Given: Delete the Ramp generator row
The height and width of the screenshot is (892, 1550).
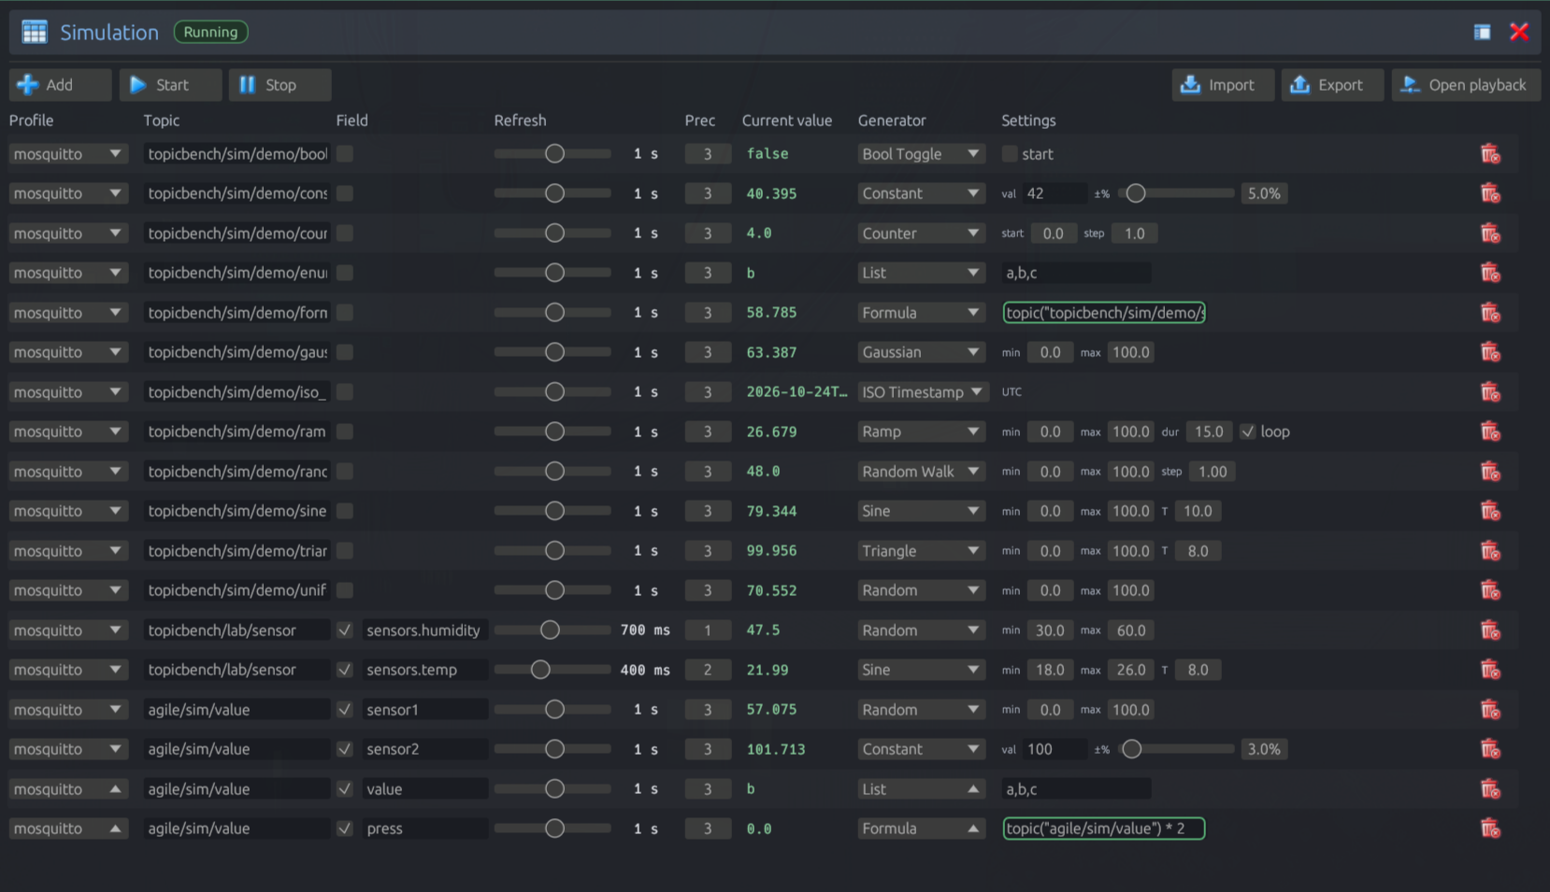Looking at the screenshot, I should [1490, 432].
